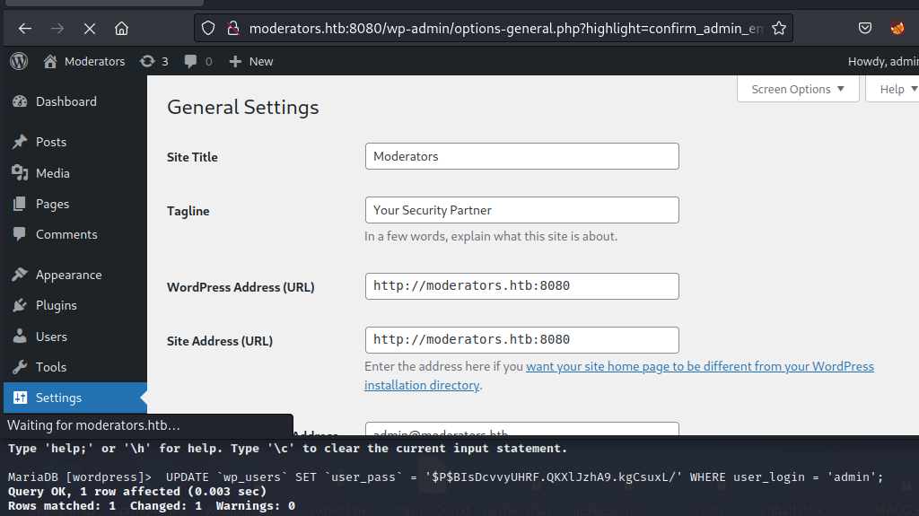Bookmark this page with the star
The image size is (919, 516).
click(x=778, y=28)
